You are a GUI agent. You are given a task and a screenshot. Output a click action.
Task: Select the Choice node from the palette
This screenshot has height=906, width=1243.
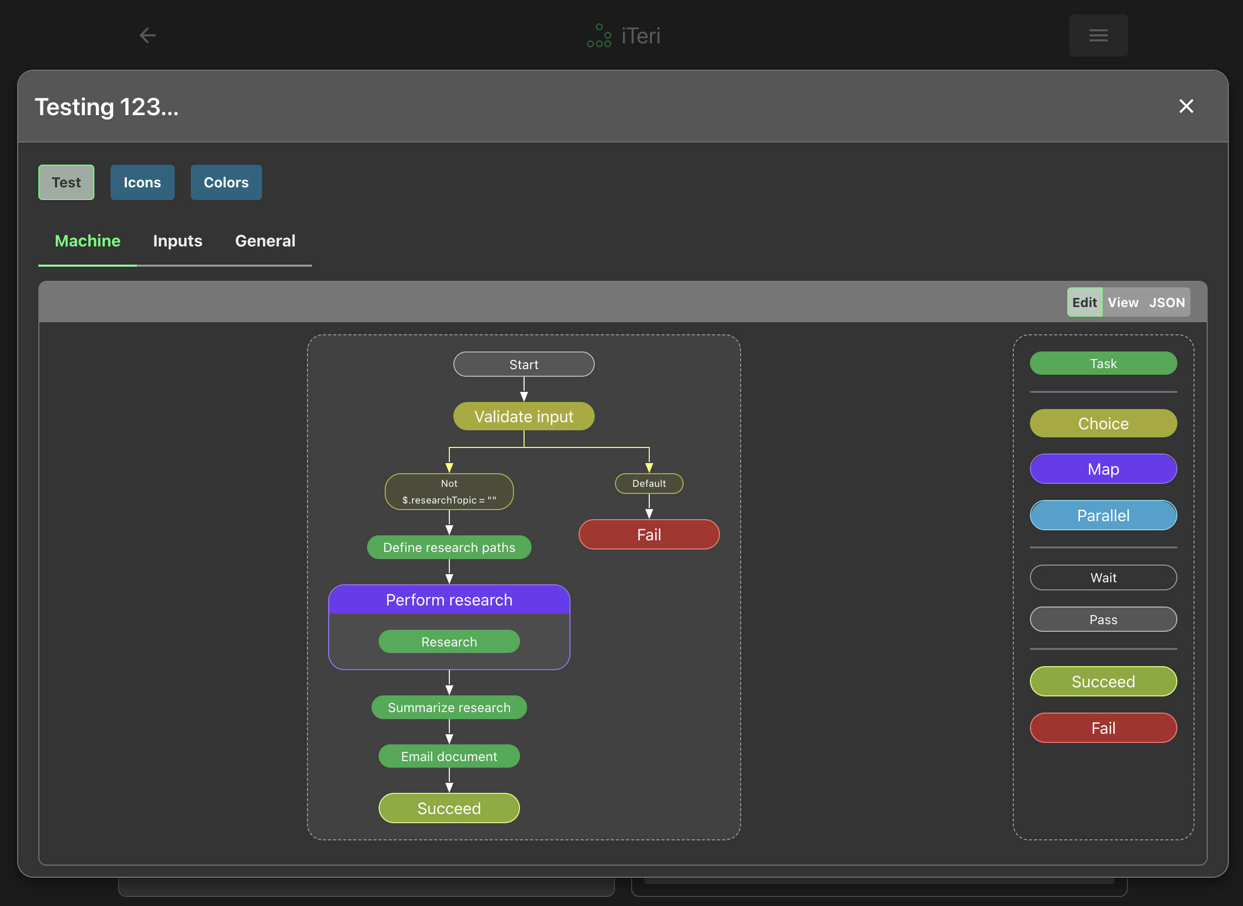pyautogui.click(x=1103, y=423)
